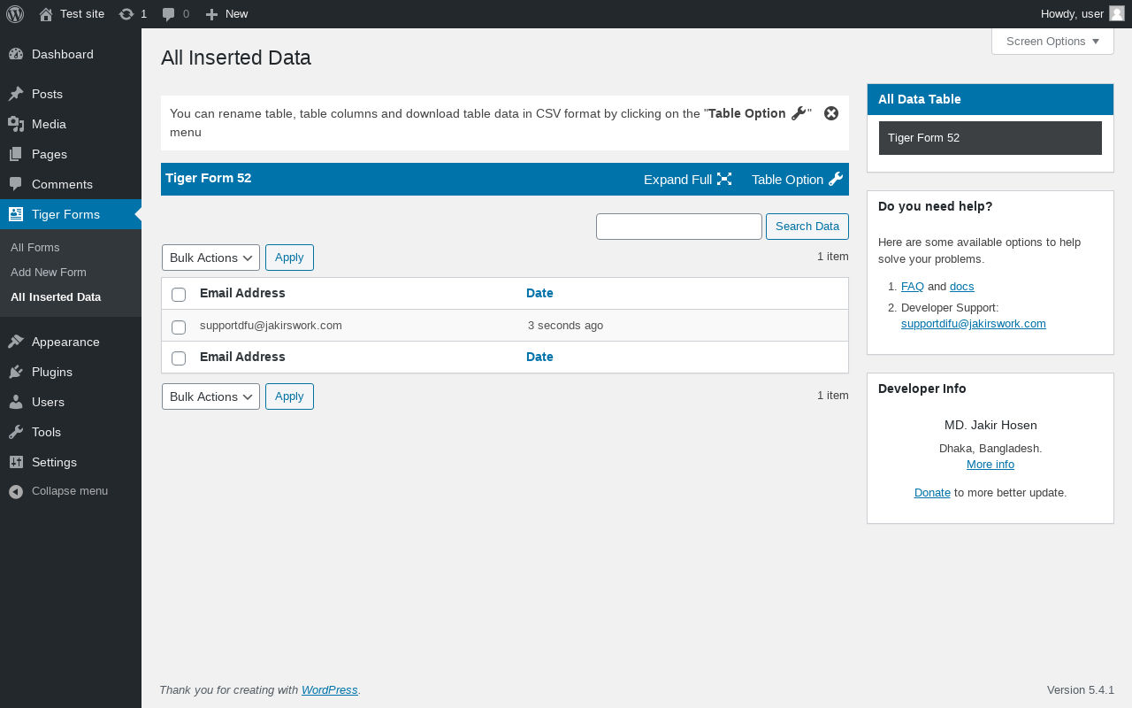Click the Search Data button
1132x708 pixels.
[x=807, y=227]
